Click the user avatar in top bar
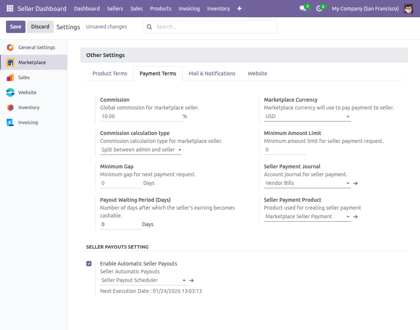Viewport: 420px width, 330px height. (408, 8)
